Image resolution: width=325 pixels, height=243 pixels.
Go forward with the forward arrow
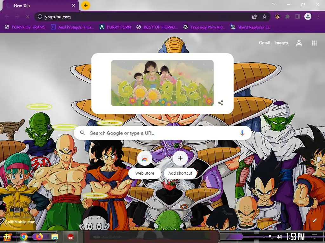pos(17,16)
